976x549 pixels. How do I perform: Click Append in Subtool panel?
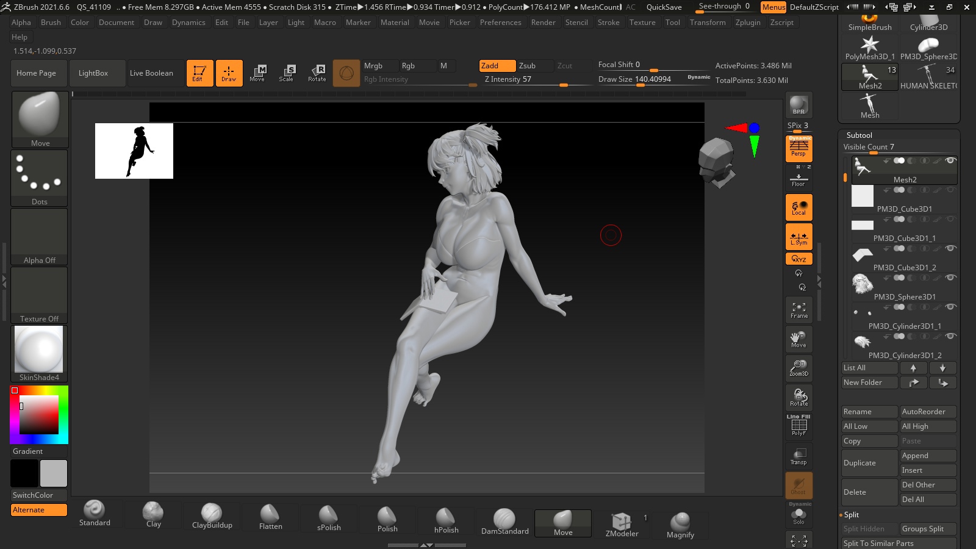[x=928, y=456]
